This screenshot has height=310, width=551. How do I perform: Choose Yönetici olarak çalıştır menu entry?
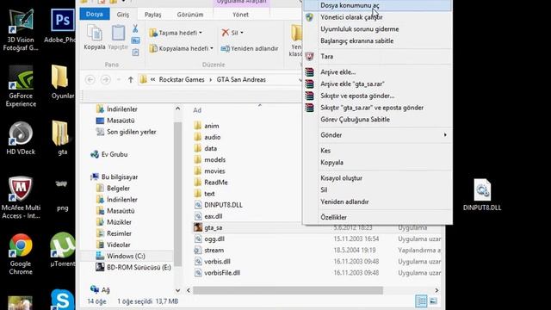point(377,17)
